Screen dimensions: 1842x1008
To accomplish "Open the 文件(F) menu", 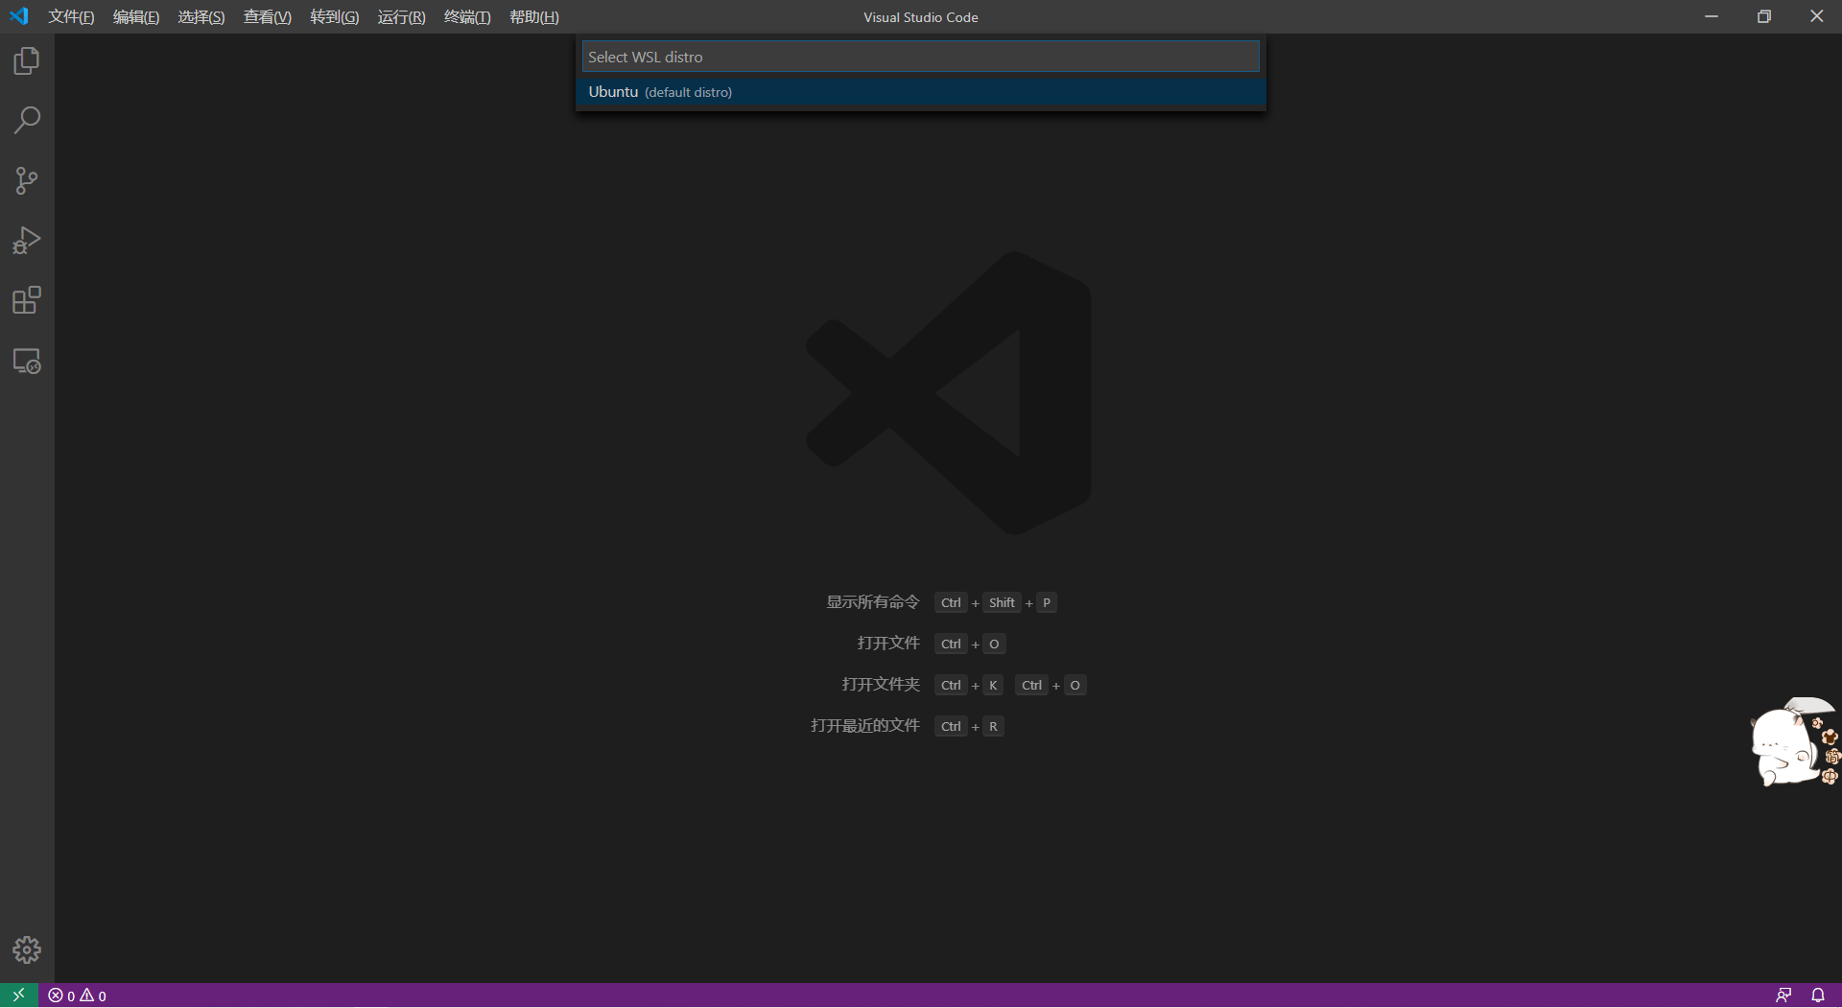I will [x=71, y=17].
